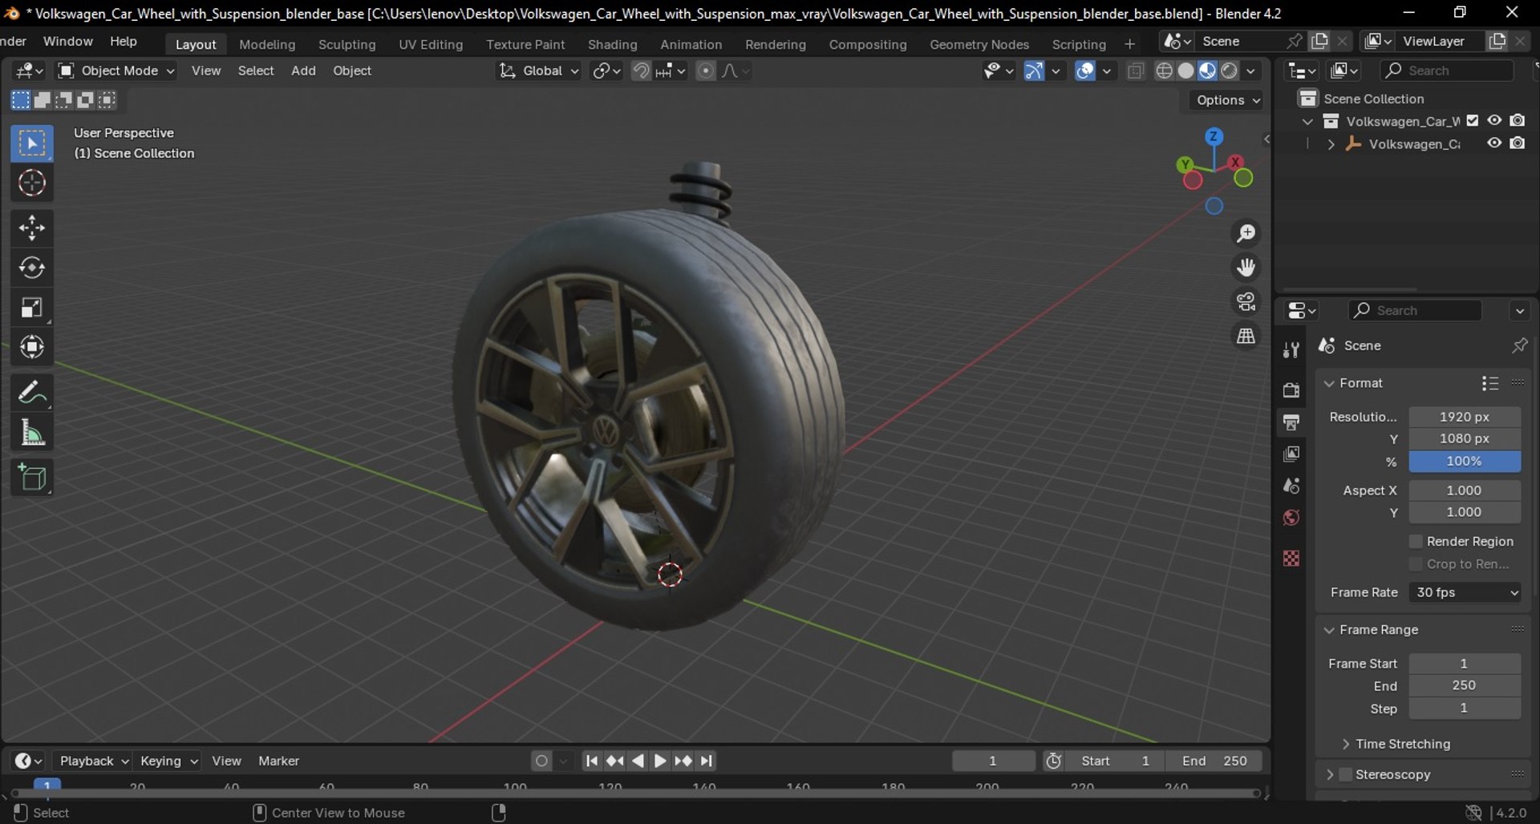
Task: Activate the Cursor tool
Action: (x=32, y=184)
